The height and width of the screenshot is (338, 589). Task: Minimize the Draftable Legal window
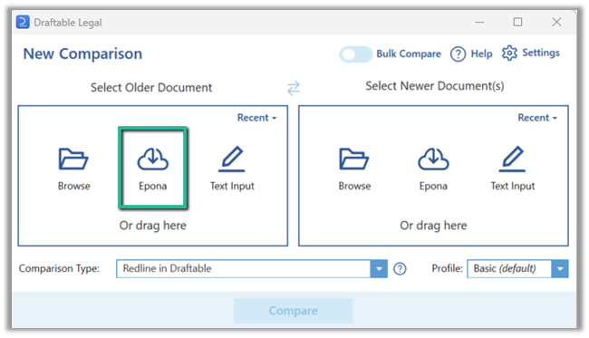[x=479, y=22]
